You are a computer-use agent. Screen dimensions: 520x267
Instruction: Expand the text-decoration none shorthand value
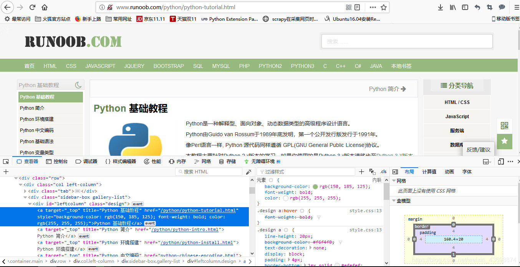(x=311, y=248)
